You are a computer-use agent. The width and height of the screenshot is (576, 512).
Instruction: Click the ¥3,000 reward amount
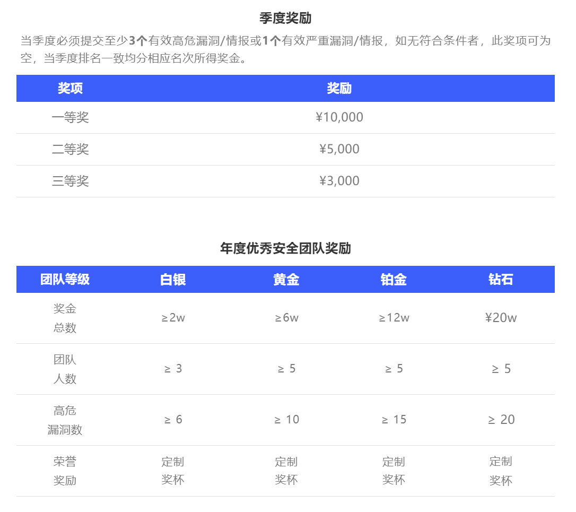coord(339,181)
